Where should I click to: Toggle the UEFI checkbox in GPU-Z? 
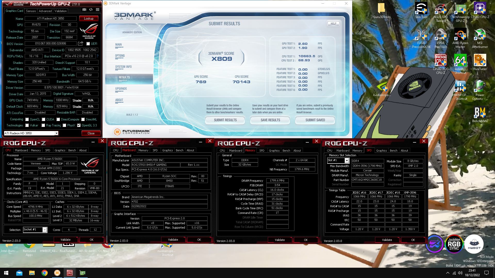click(x=88, y=44)
